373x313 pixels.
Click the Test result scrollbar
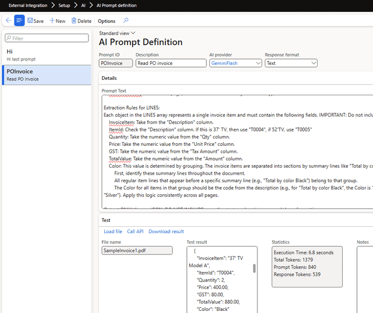pyautogui.click(x=254, y=268)
